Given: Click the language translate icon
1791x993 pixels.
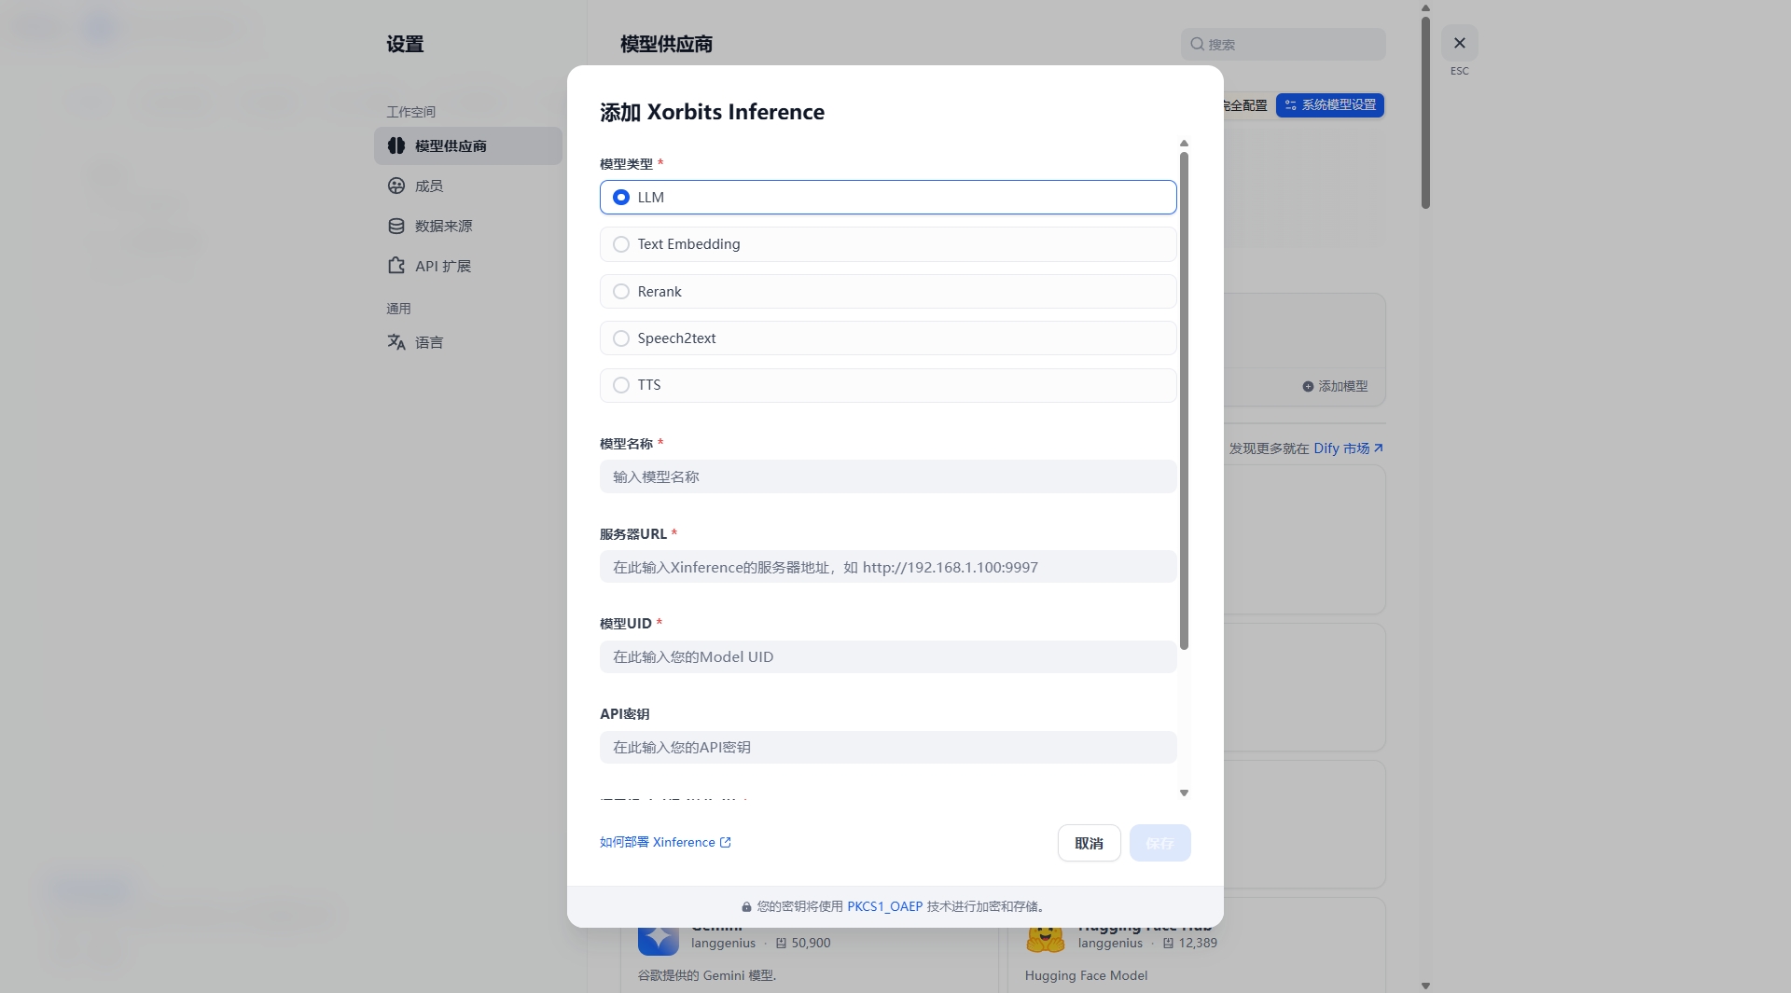Looking at the screenshot, I should (396, 342).
